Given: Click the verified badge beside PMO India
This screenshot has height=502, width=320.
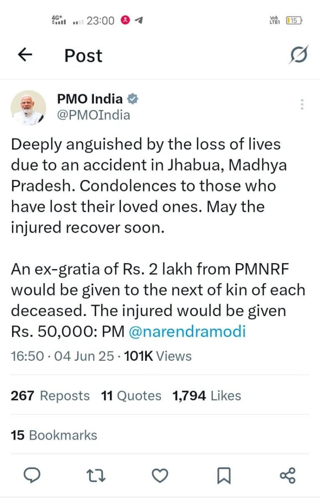Looking at the screenshot, I should pos(132,99).
